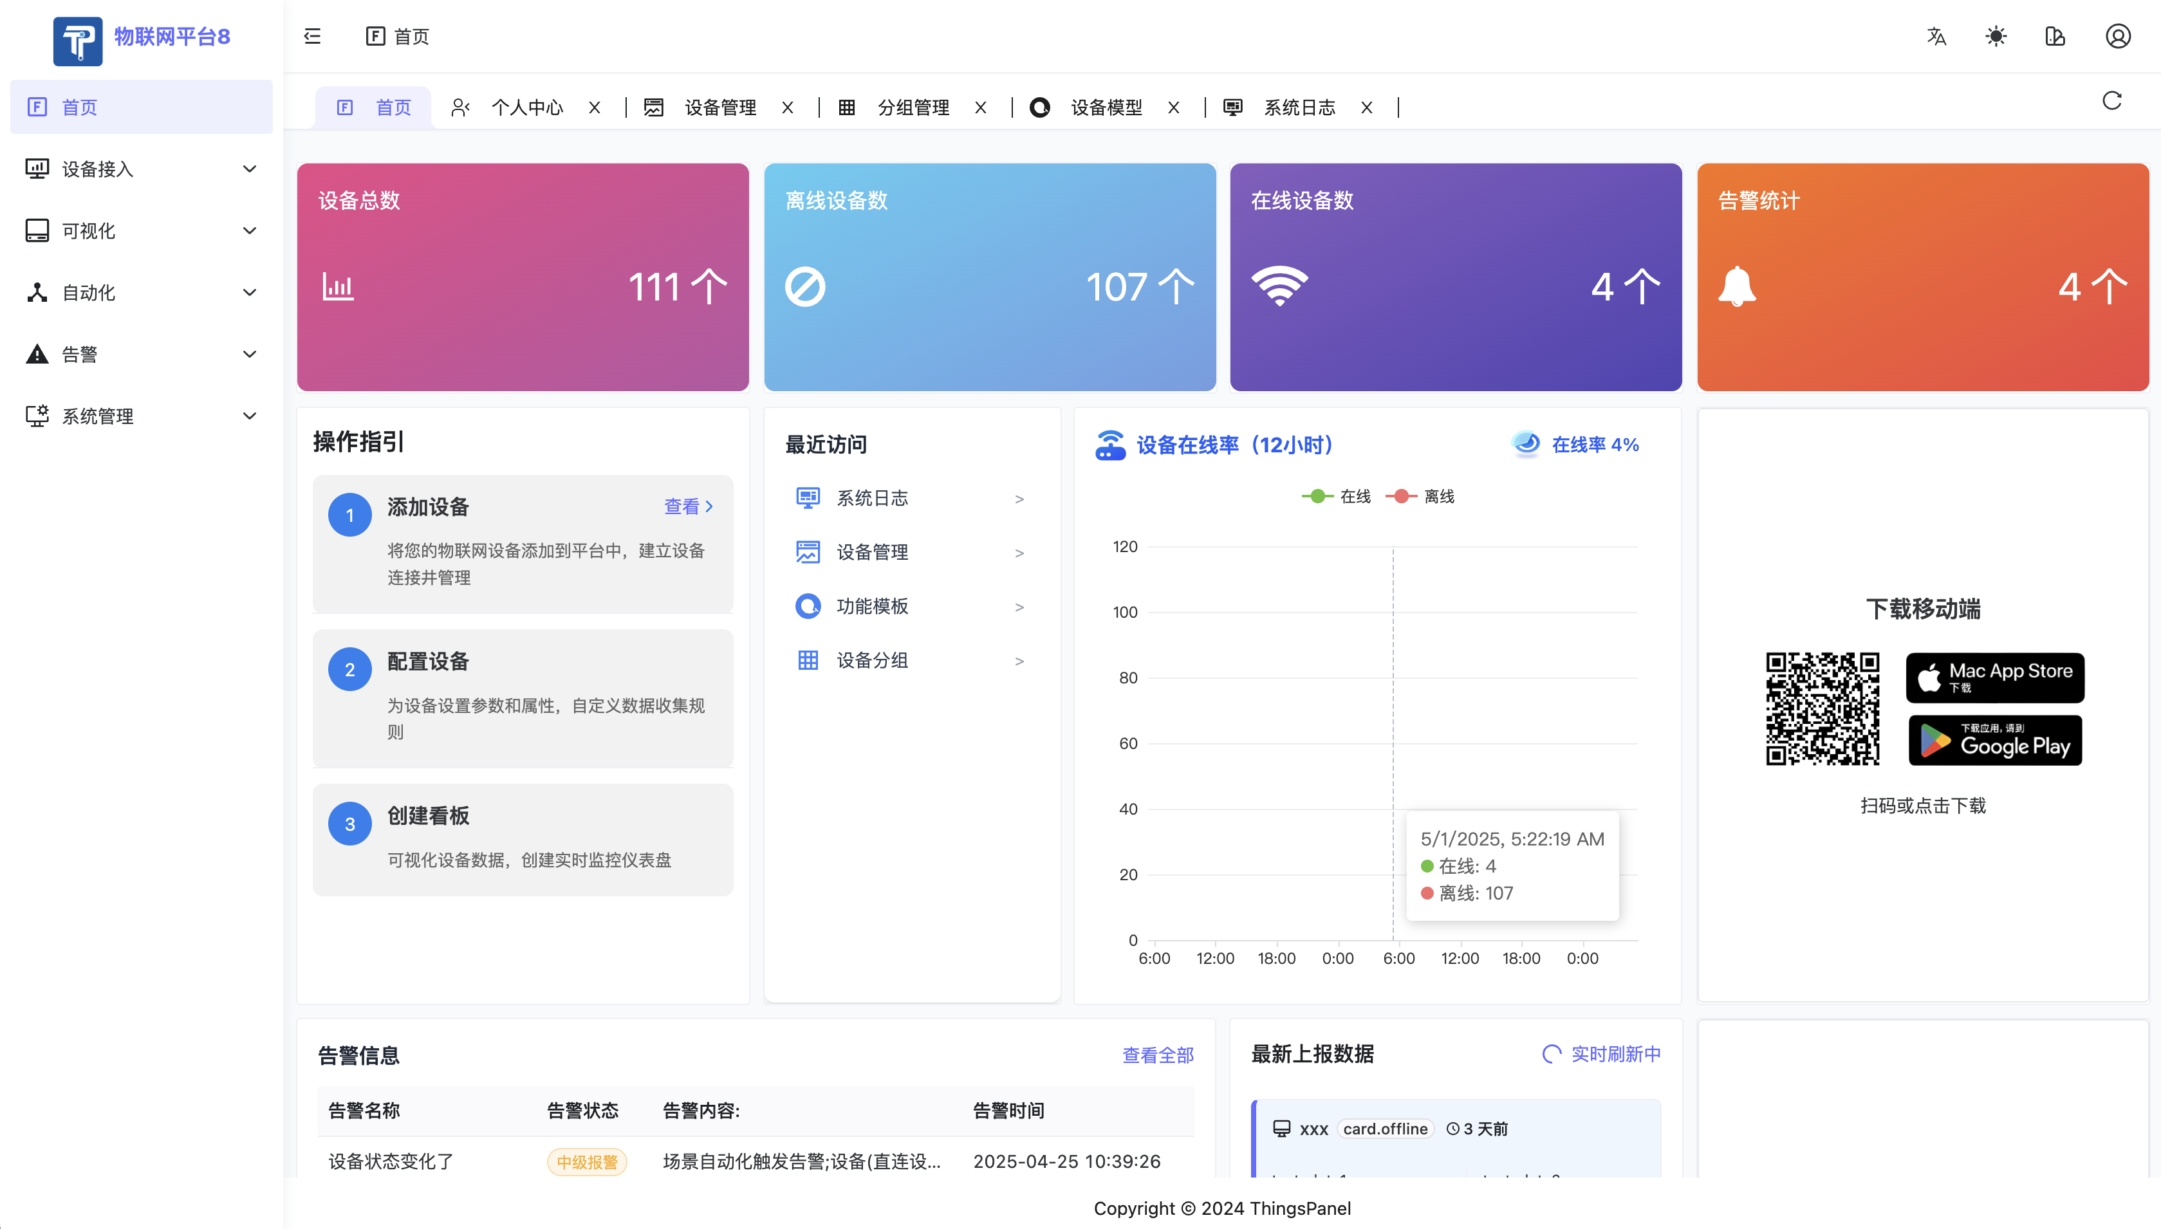The height and width of the screenshot is (1229, 2161).
Task: Click the language translation icon
Action: 1936,36
